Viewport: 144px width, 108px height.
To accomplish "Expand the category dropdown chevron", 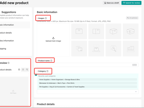I will point(136,92).
